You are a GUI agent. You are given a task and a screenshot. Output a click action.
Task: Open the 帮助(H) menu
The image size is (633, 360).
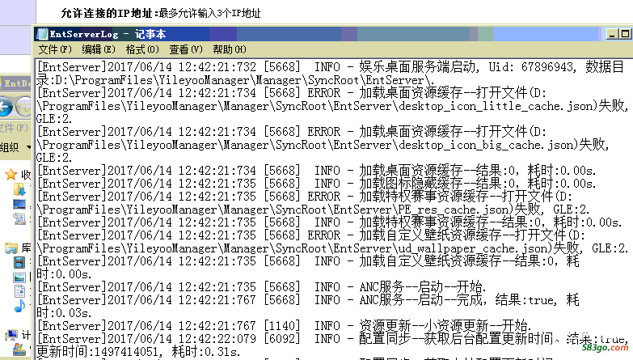(x=230, y=49)
